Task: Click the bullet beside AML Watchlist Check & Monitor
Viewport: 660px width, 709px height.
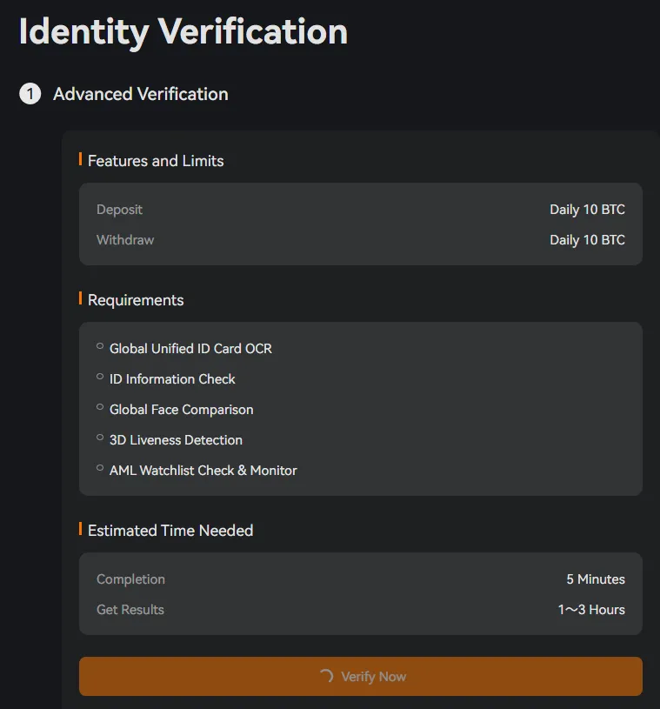Action: coord(100,468)
